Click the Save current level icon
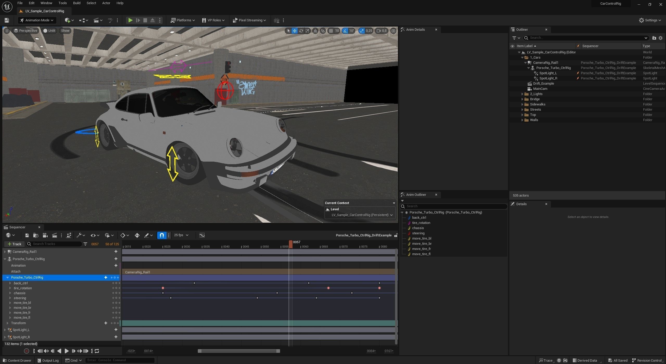The width and height of the screenshot is (666, 364). (x=7, y=20)
